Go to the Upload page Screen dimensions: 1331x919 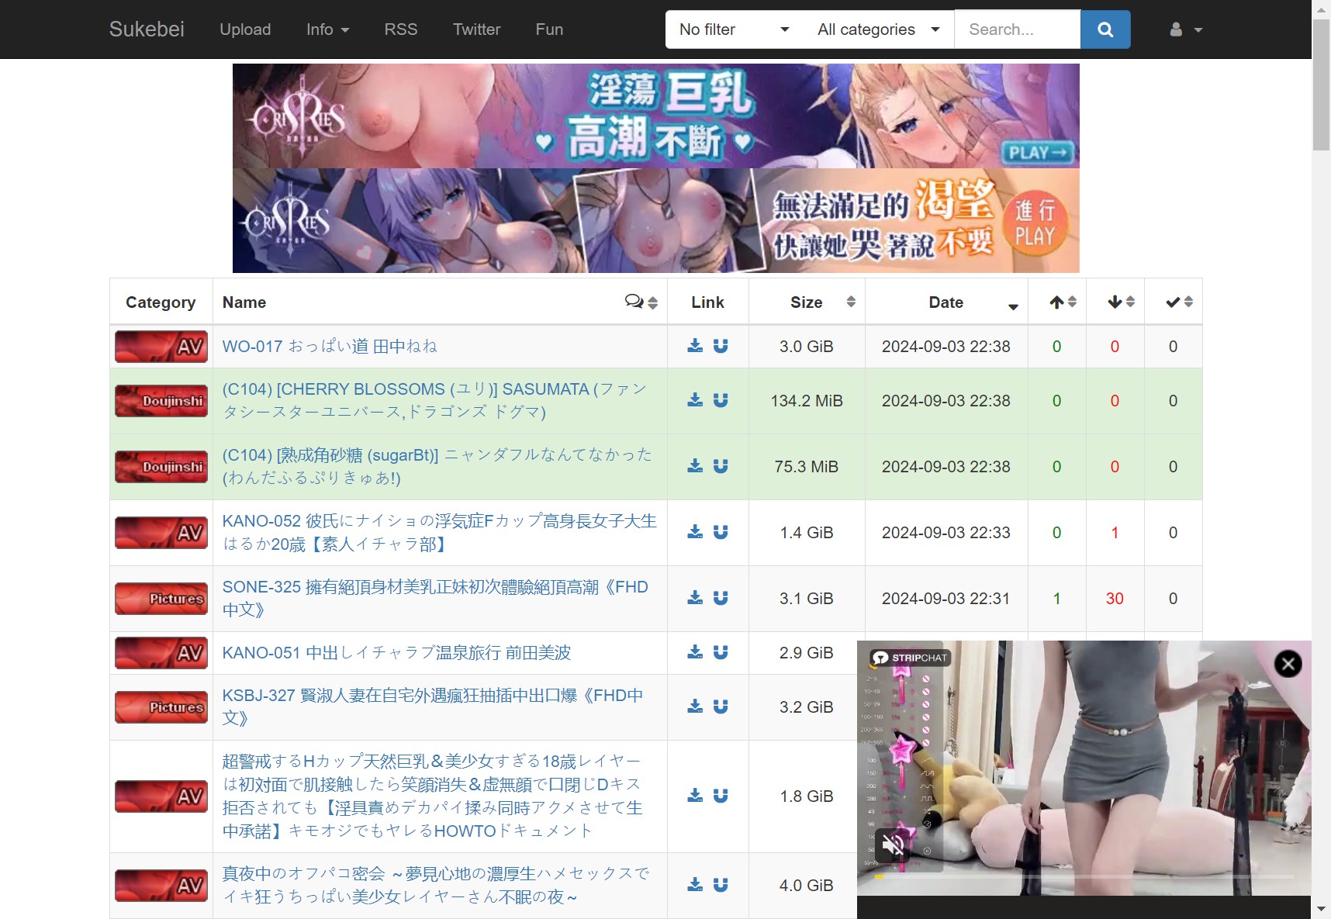(245, 29)
